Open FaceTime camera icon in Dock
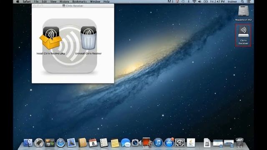267x150 pixels. click(x=136, y=142)
